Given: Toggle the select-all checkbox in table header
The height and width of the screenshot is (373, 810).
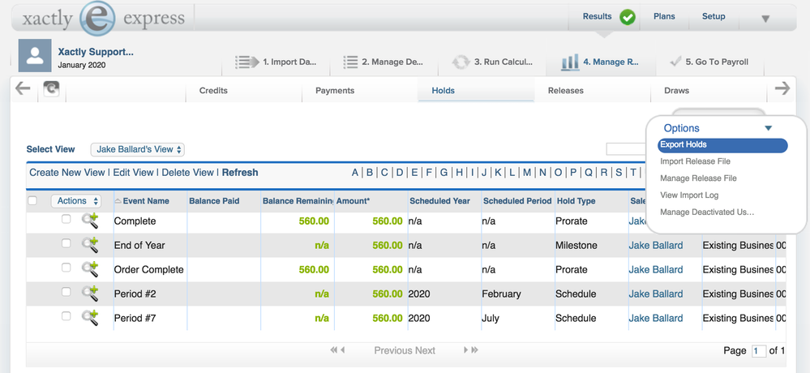Looking at the screenshot, I should click(32, 200).
